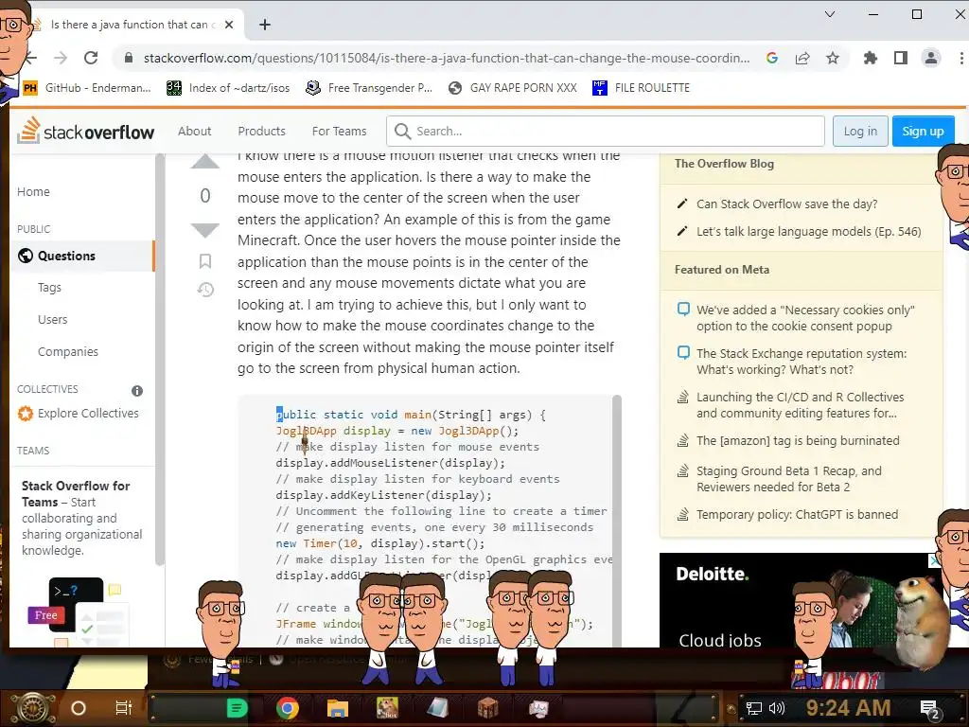Open the notification center icon
The width and height of the screenshot is (969, 727).
(929, 710)
